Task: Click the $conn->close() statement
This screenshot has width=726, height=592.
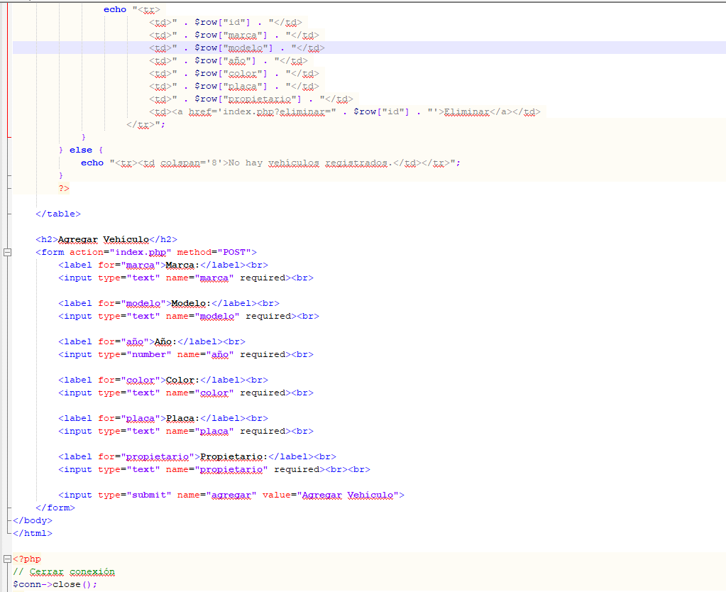Action: (55, 584)
